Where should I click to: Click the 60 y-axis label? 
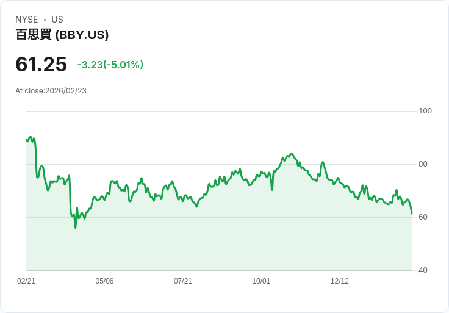(x=423, y=217)
